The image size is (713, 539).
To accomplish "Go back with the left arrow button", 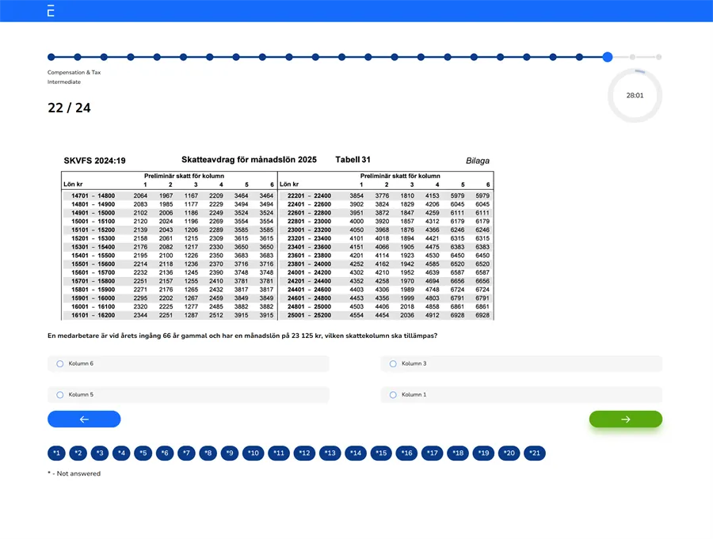I will [x=84, y=419].
